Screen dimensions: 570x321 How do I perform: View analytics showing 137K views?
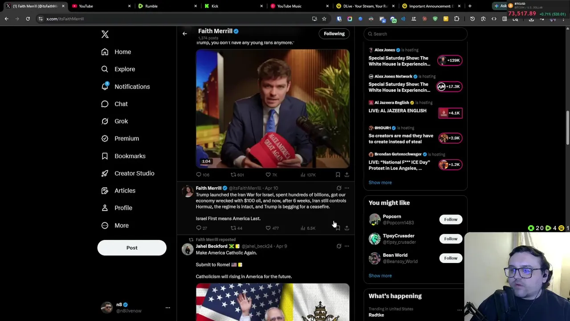308,175
